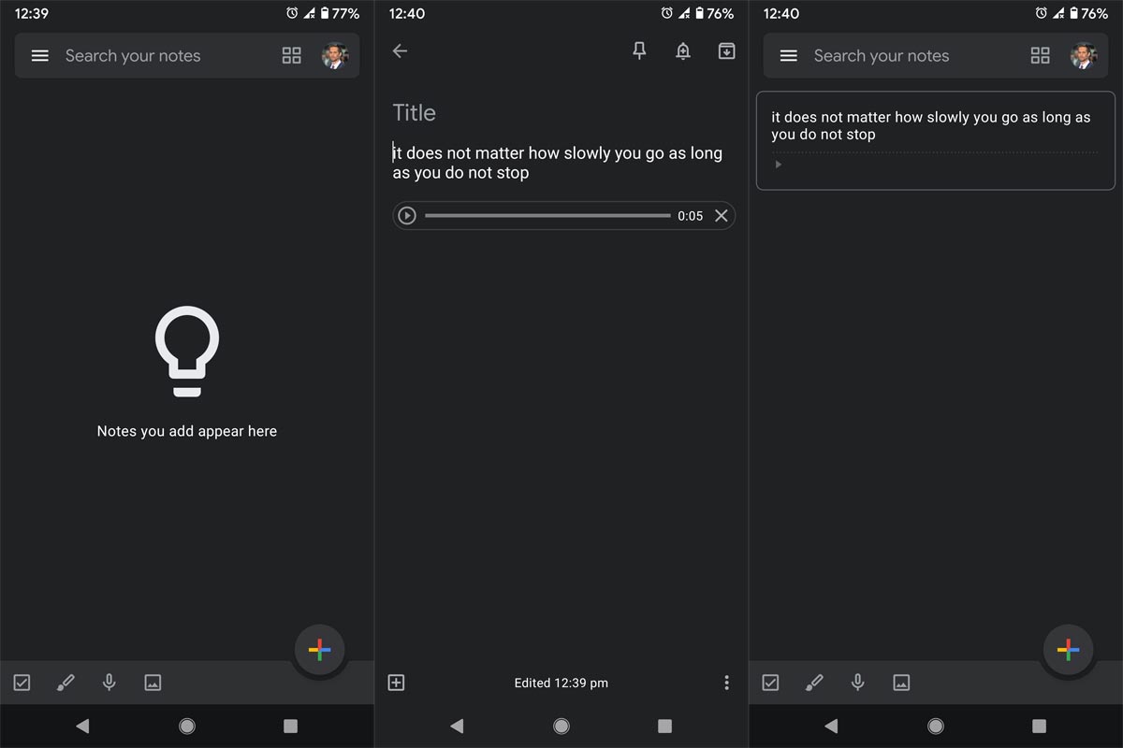This screenshot has width=1123, height=748.
Task: Pin the note using the pushpin icon
Action: [x=639, y=51]
